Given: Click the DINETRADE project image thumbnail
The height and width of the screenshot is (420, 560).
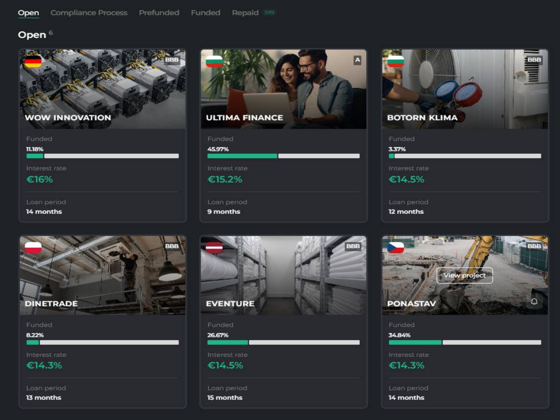Looking at the screenshot, I should click(102, 275).
